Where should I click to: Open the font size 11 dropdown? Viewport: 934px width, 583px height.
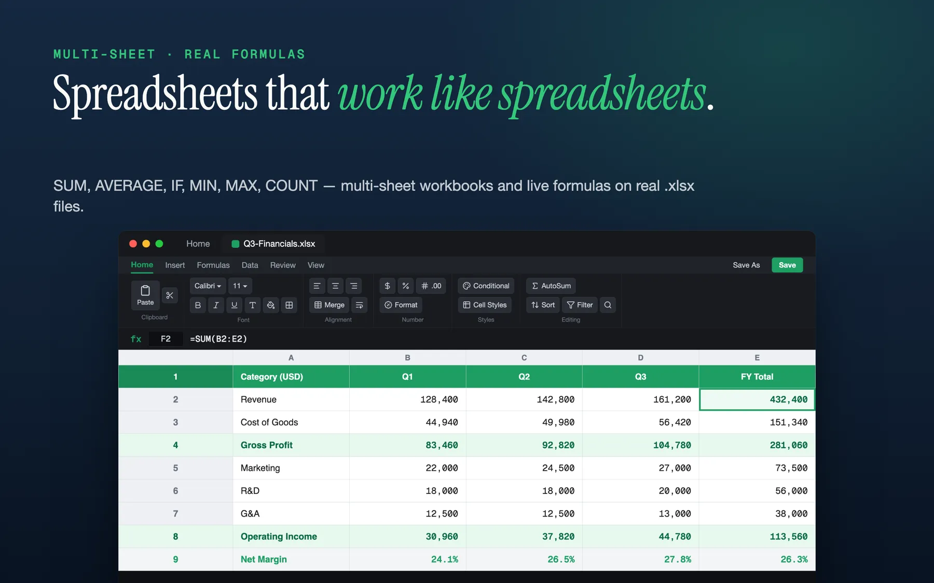(x=240, y=286)
